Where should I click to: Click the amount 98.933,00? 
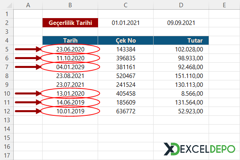click(x=181, y=58)
